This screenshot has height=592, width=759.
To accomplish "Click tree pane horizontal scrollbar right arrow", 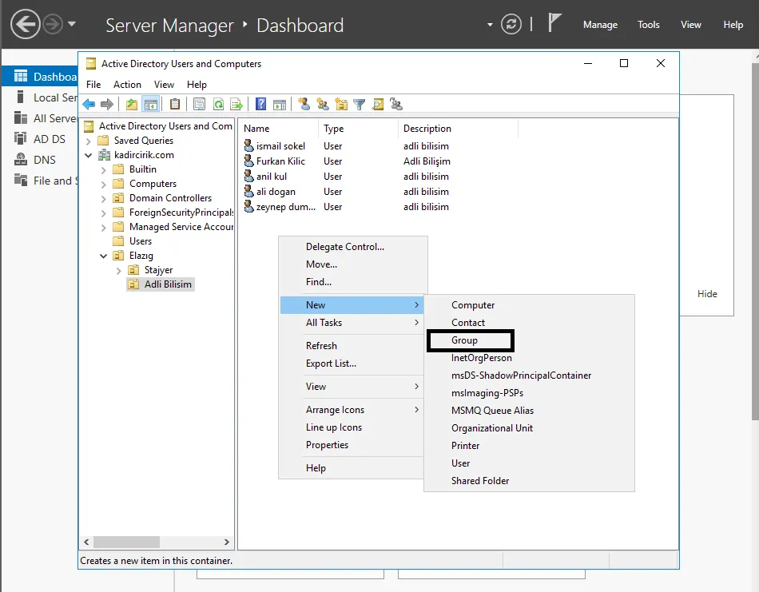I will [227, 542].
